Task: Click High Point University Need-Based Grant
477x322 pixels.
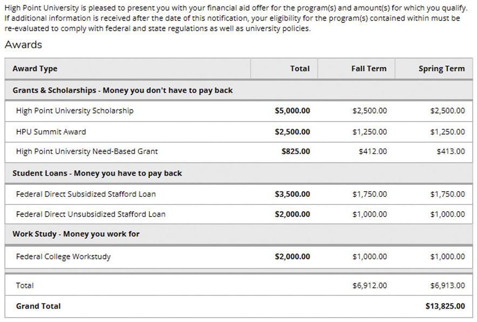Action: click(87, 152)
